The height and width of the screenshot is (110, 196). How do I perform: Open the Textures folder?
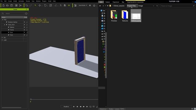125,16
